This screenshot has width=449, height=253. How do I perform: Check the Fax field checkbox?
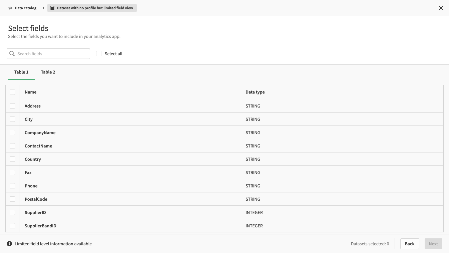point(12,172)
